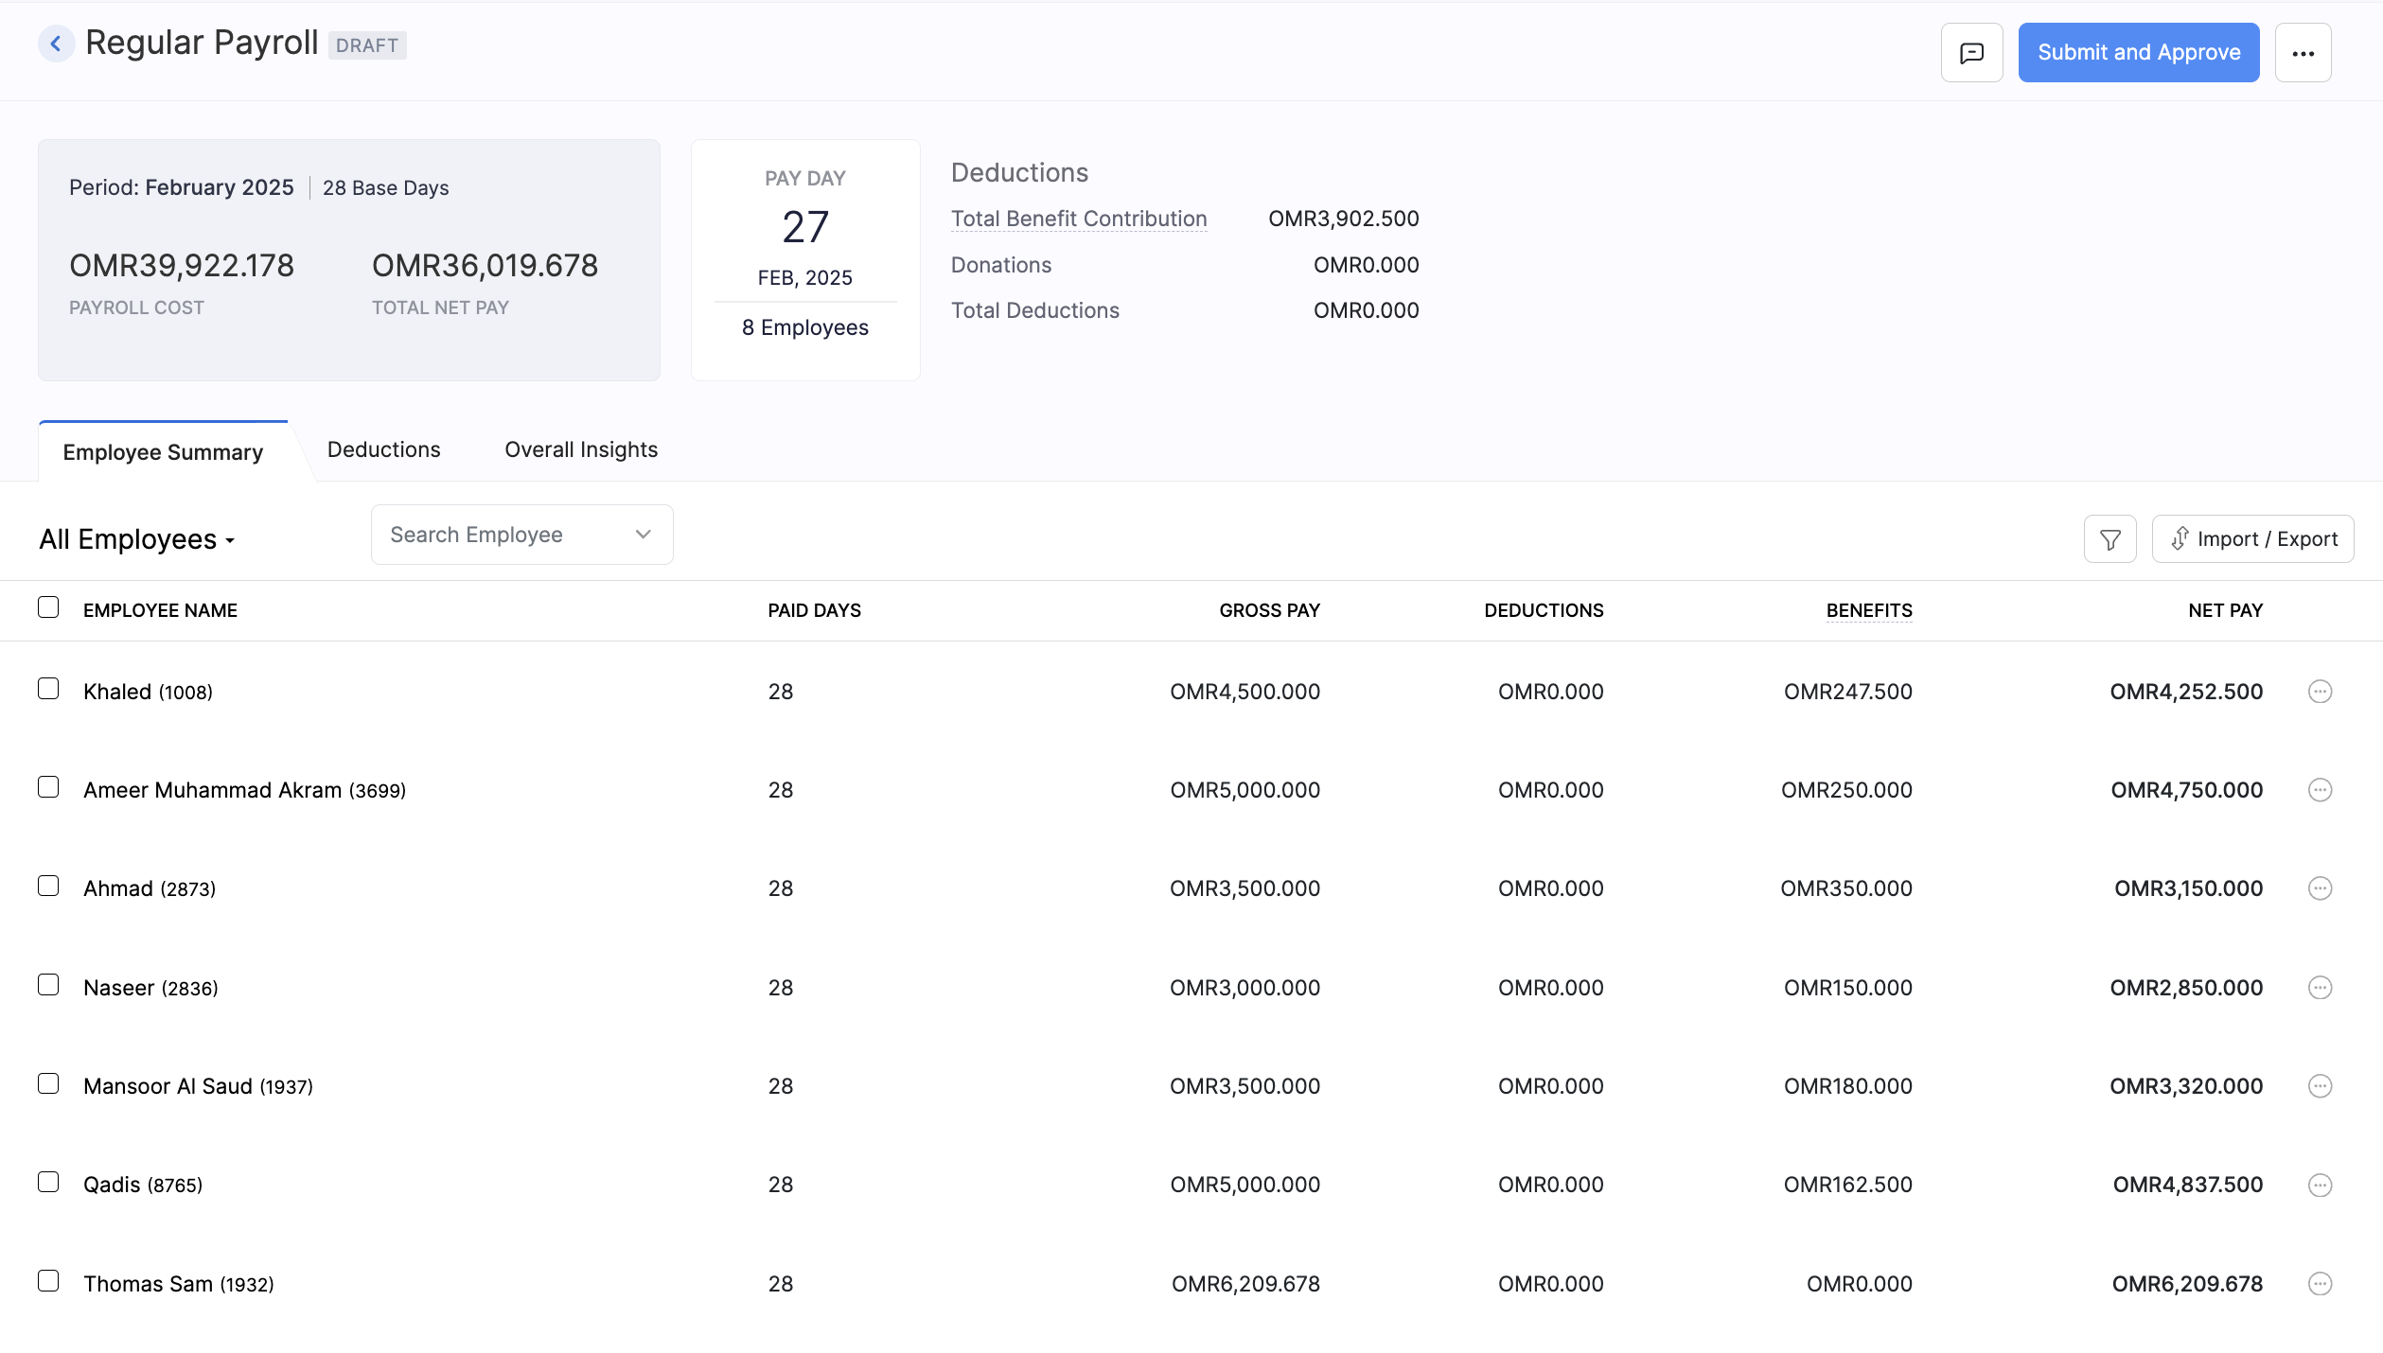Open row actions for Qadis
This screenshot has width=2383, height=1353.
pyautogui.click(x=2321, y=1184)
